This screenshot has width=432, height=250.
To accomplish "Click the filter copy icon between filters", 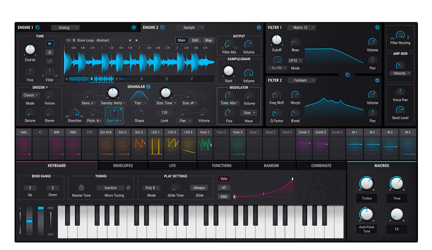I will coord(347,75).
